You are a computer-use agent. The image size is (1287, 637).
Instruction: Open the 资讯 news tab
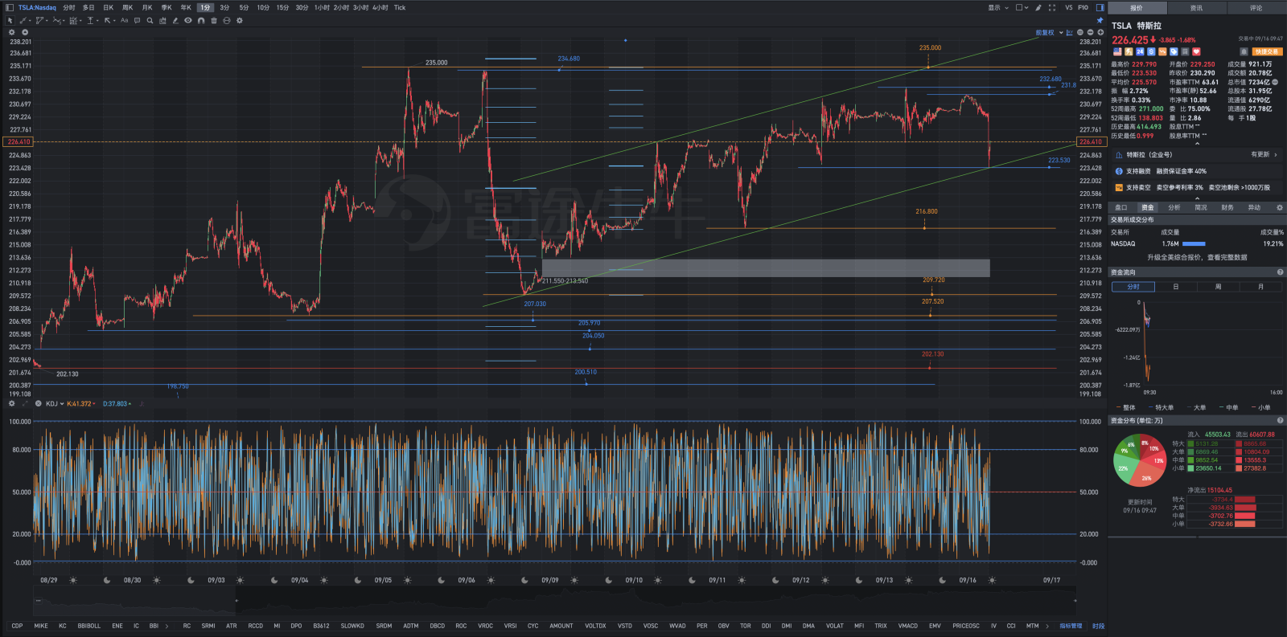pos(1196,8)
